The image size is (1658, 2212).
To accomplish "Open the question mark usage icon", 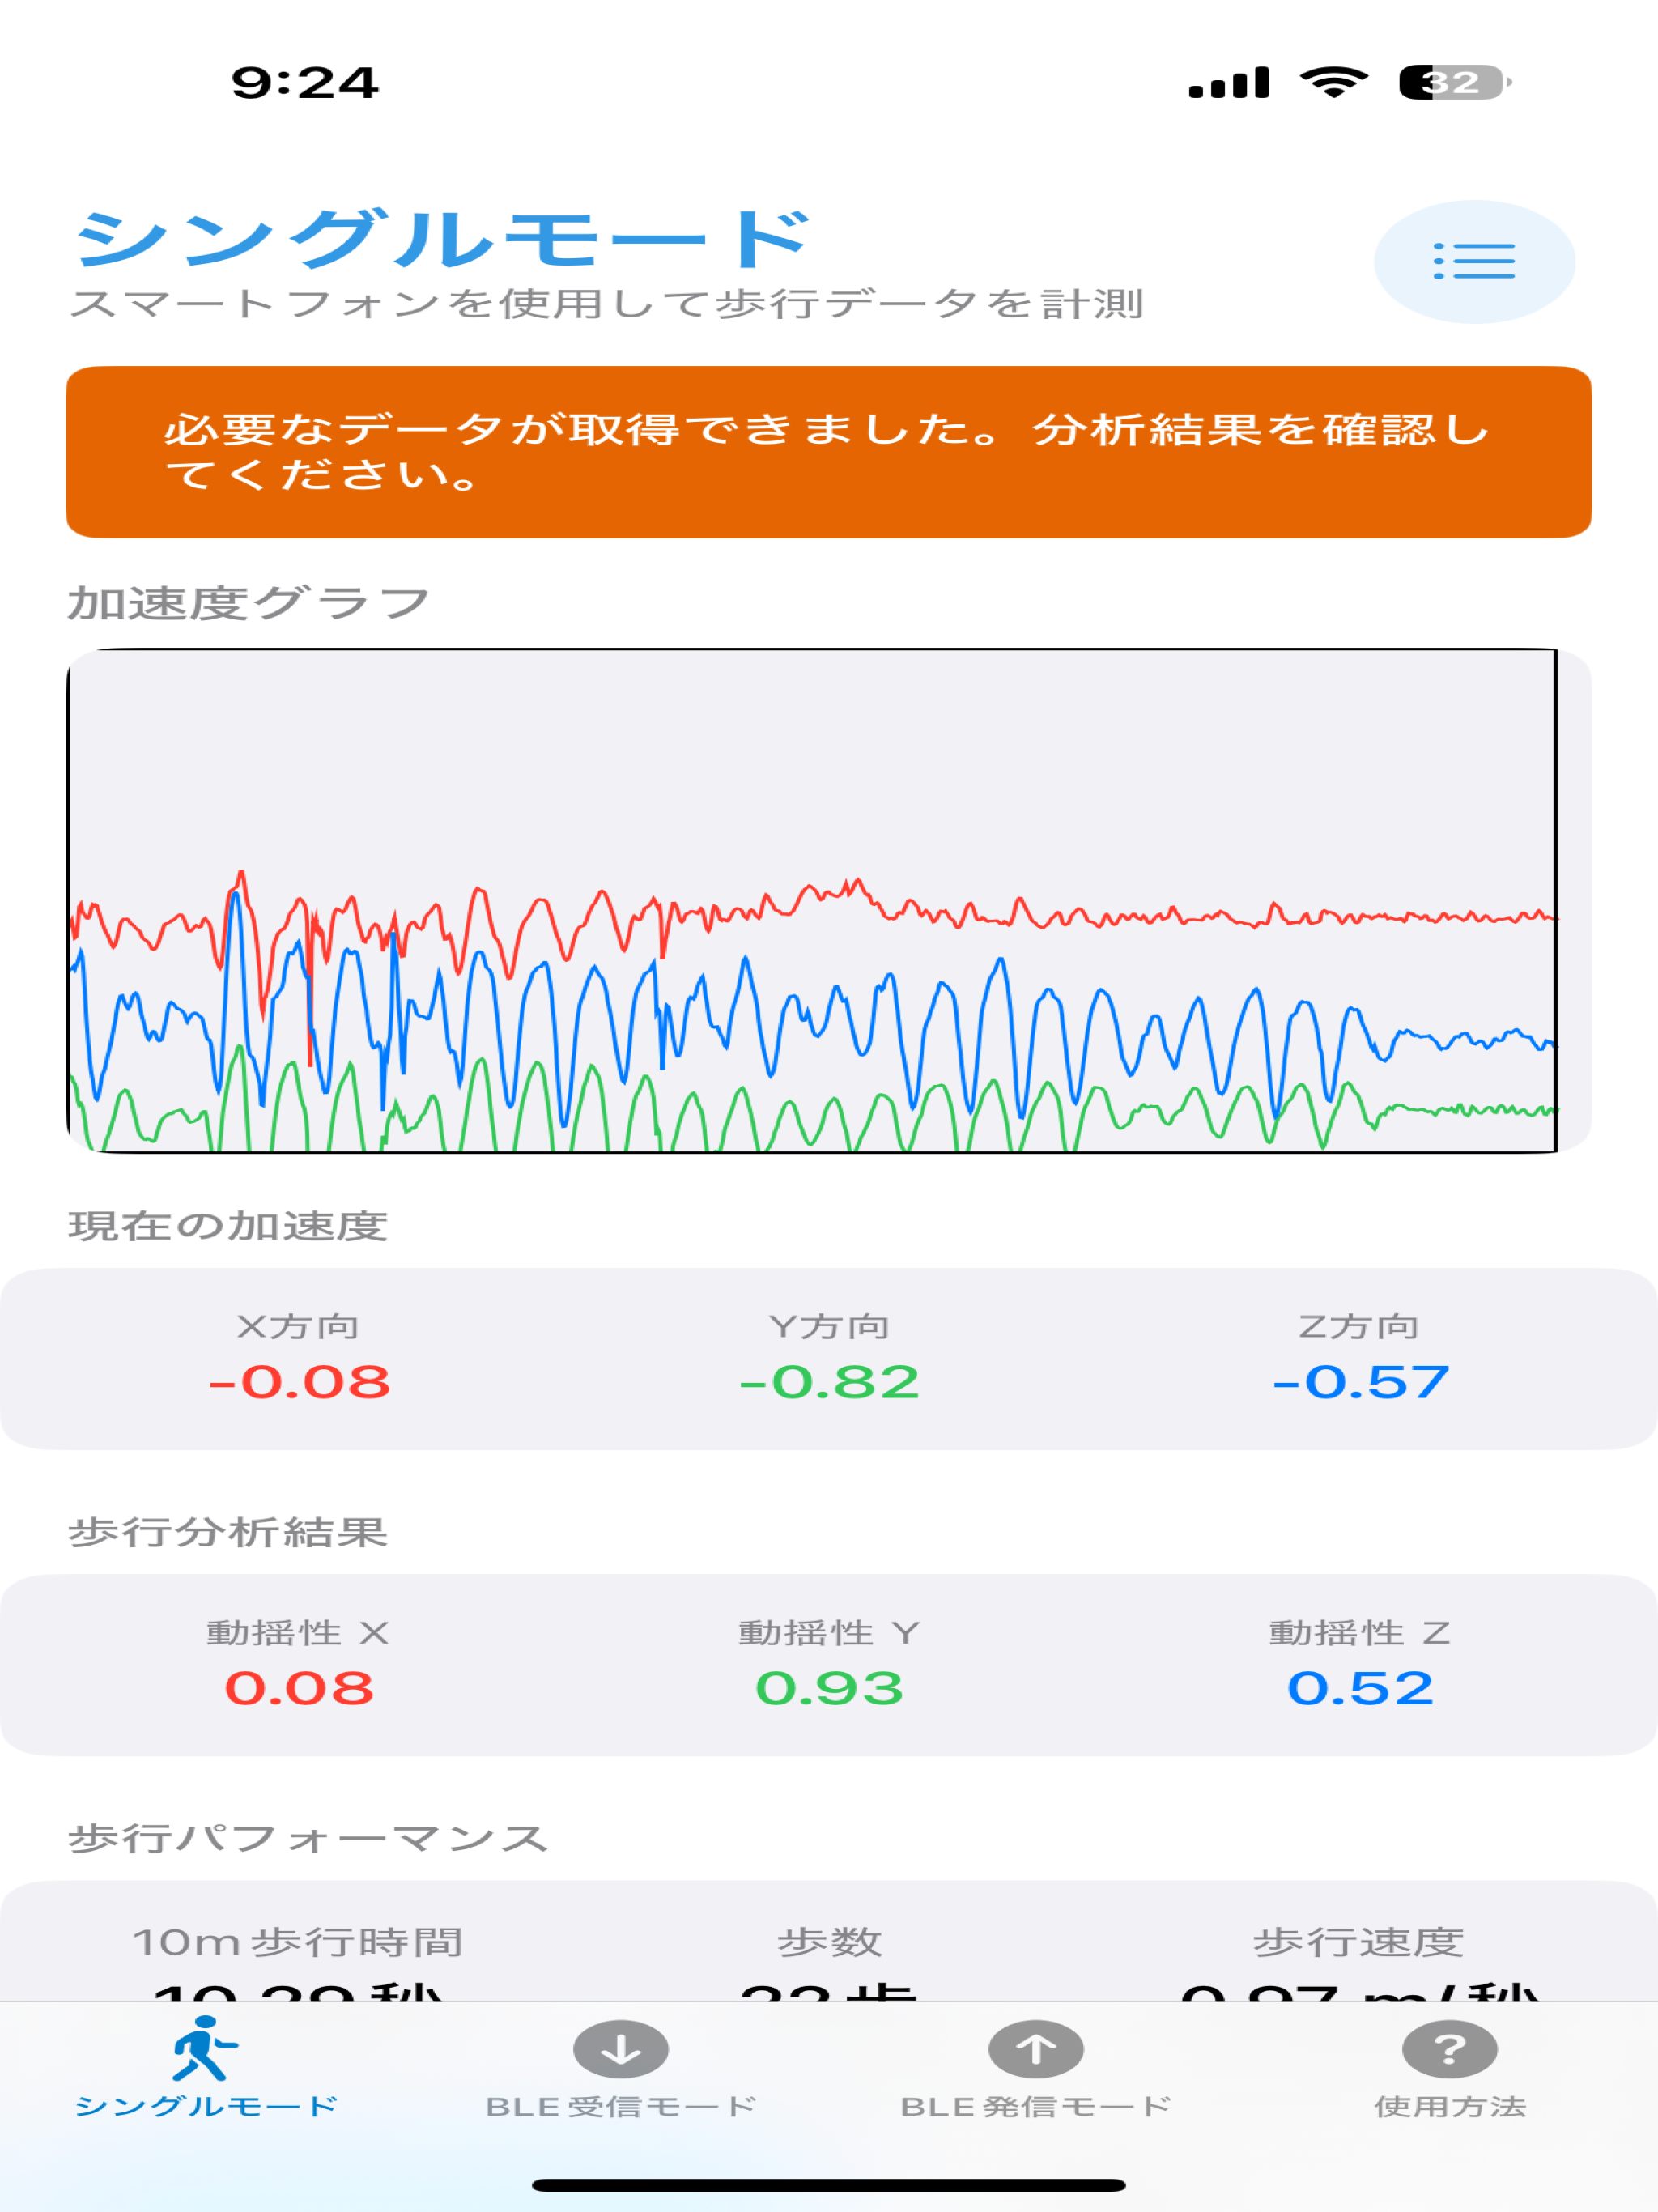I will click(x=1450, y=2049).
